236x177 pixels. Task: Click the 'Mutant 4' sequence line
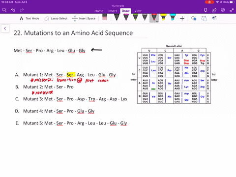point(59,111)
